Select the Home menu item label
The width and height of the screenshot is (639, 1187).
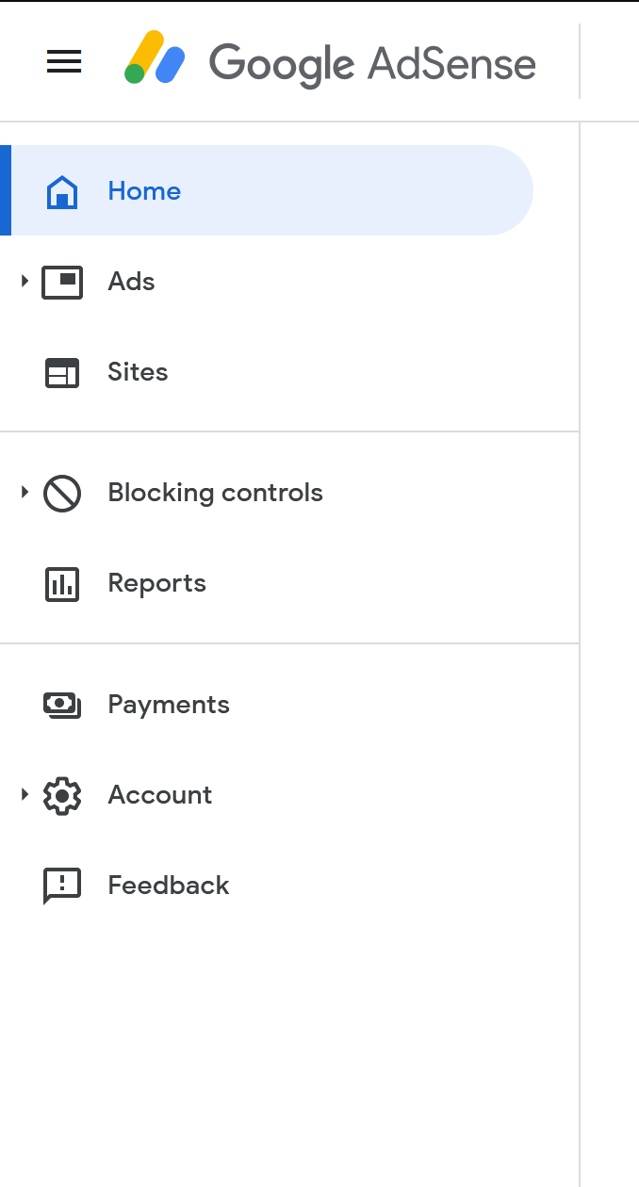144,191
